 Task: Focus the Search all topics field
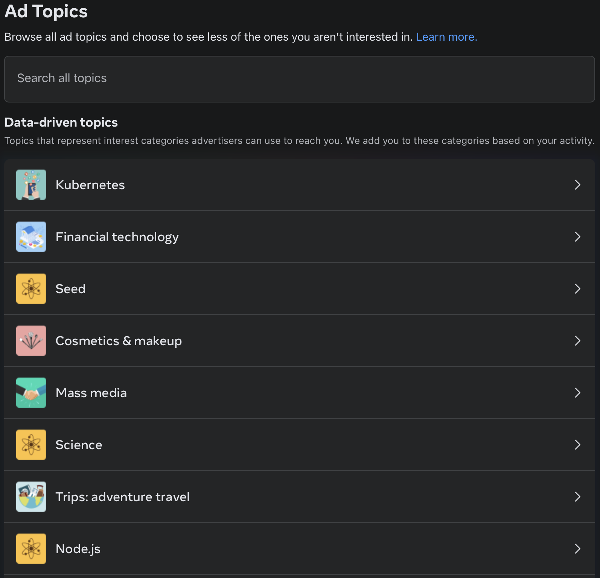(299, 79)
